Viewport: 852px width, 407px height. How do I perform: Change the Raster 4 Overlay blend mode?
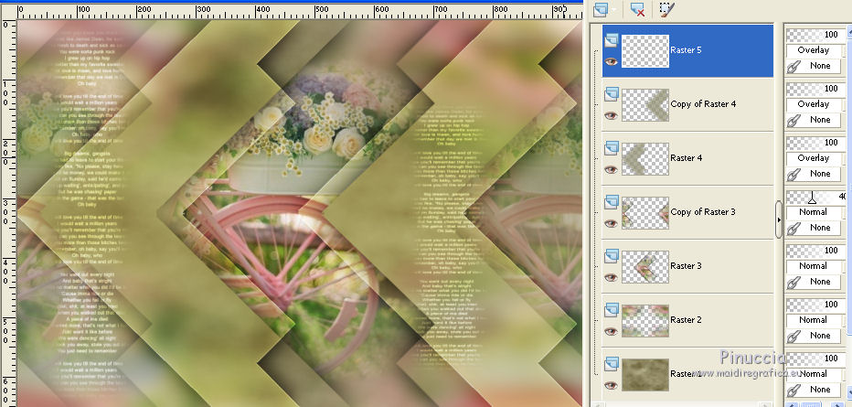coord(814,157)
